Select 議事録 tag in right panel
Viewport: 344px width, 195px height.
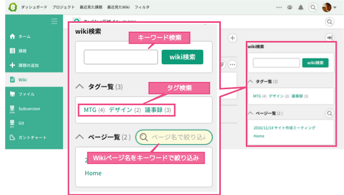[297, 96]
